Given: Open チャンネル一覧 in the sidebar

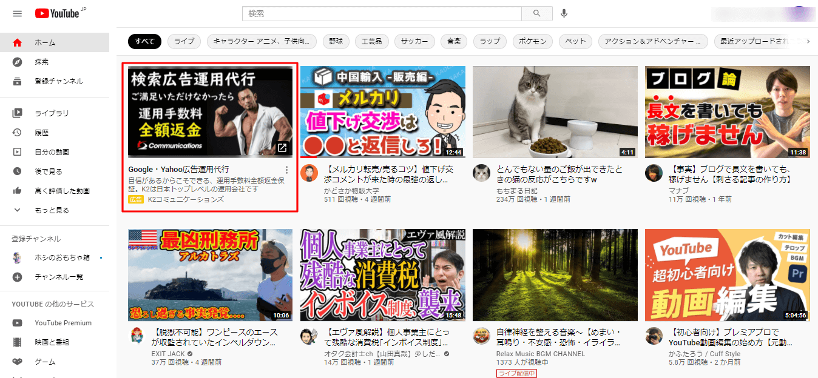Looking at the screenshot, I should coord(55,277).
